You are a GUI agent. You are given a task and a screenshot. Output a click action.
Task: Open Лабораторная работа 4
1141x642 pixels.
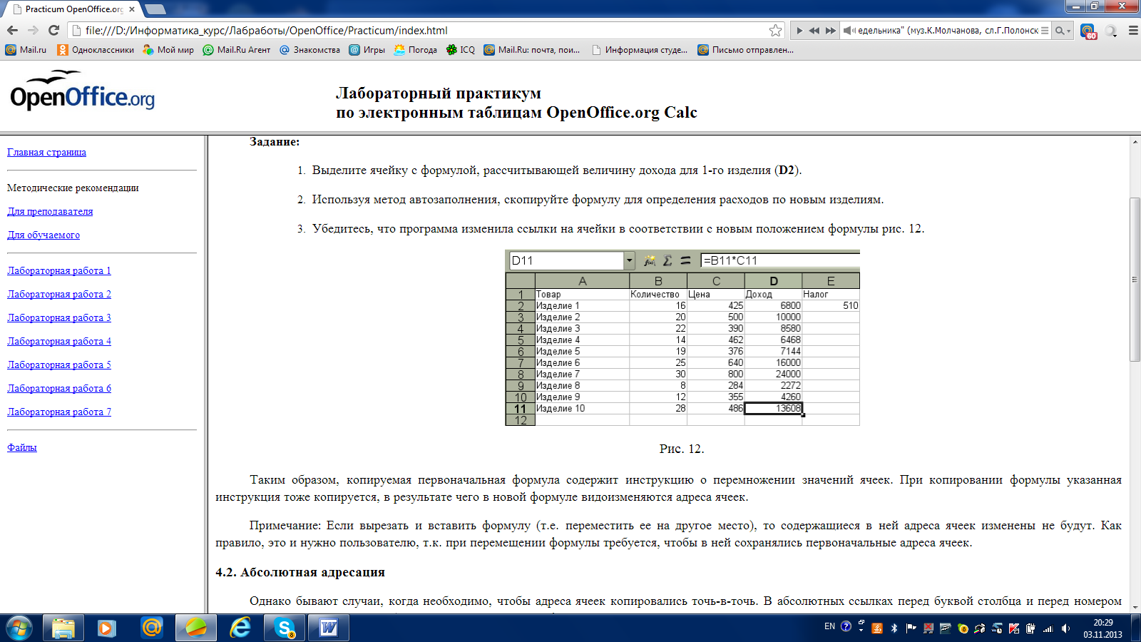59,341
